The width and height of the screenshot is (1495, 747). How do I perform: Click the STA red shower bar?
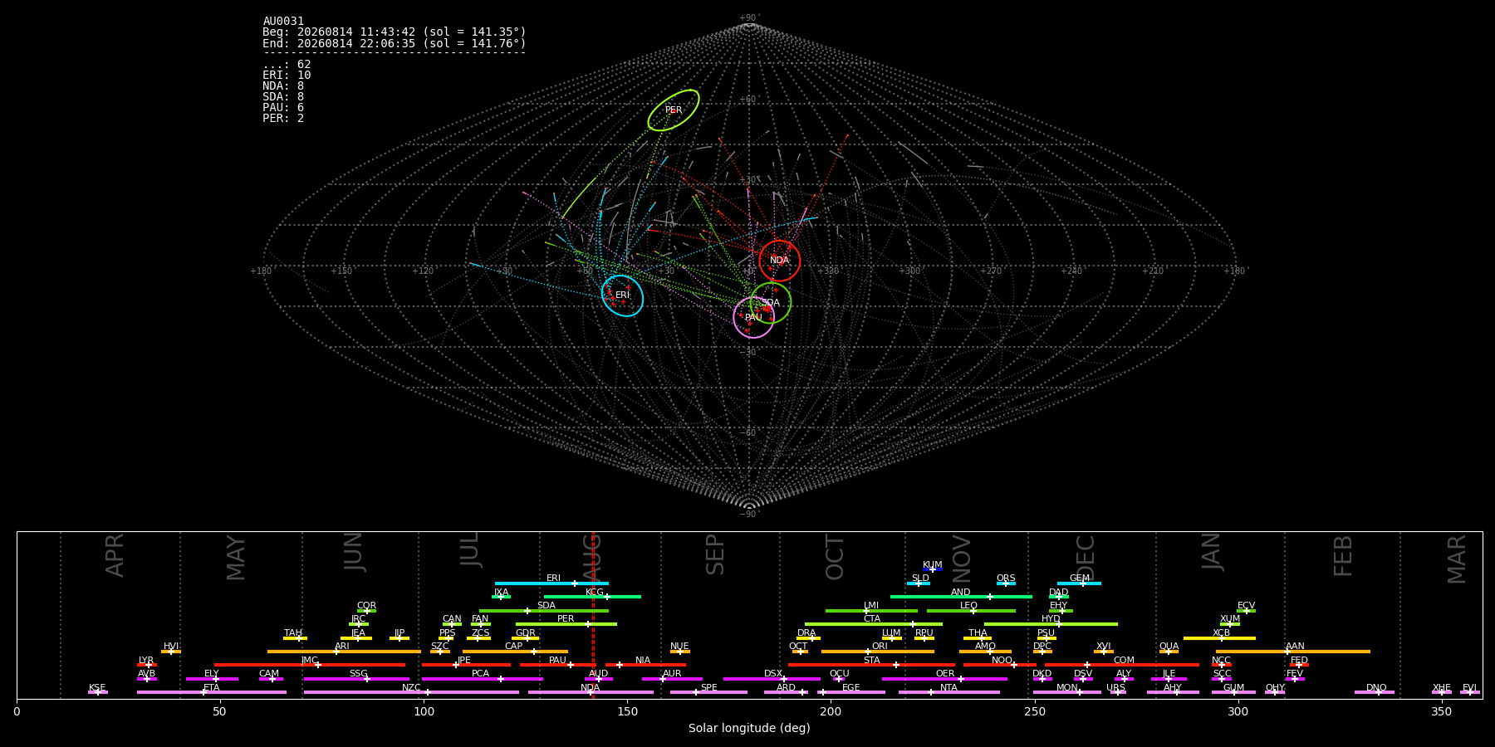tap(871, 665)
